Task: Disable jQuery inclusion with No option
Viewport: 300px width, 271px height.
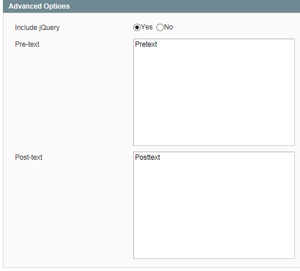Action: point(160,27)
